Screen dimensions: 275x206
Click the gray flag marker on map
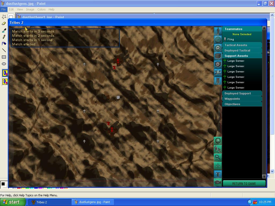tap(118, 97)
